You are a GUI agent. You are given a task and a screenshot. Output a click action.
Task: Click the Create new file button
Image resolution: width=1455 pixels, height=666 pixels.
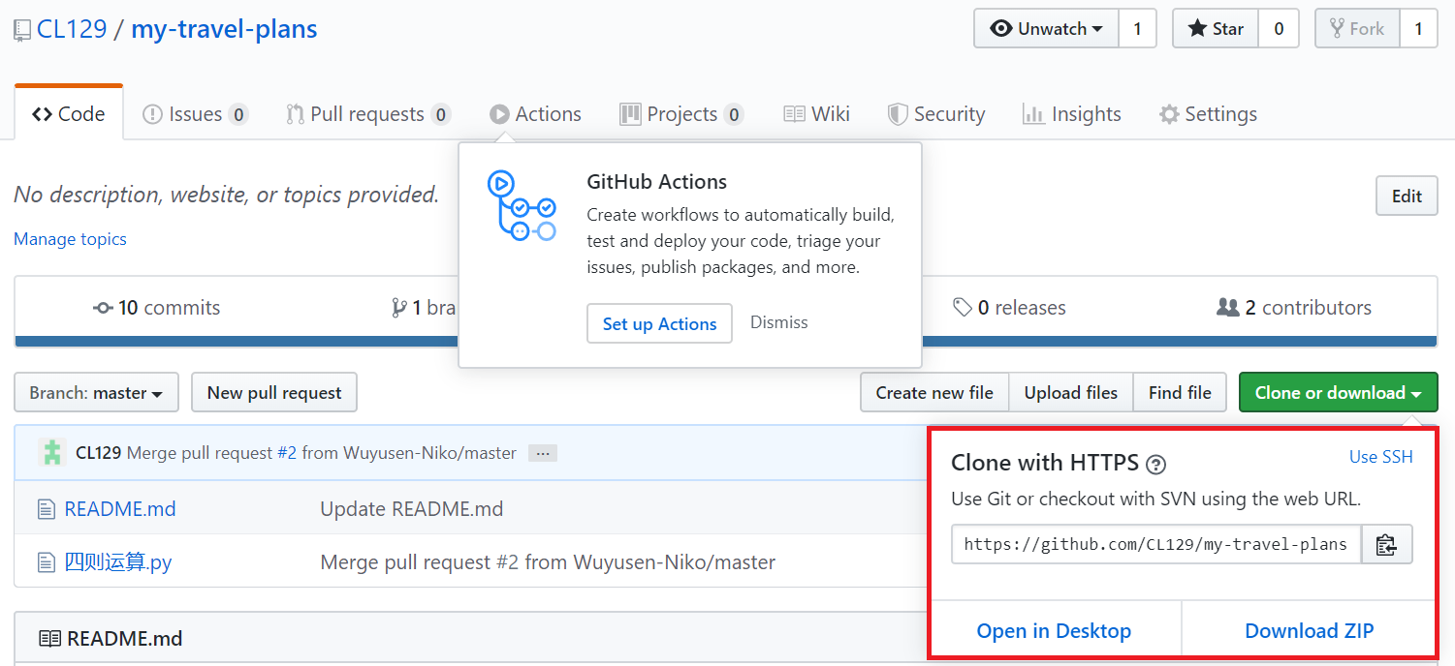click(934, 392)
